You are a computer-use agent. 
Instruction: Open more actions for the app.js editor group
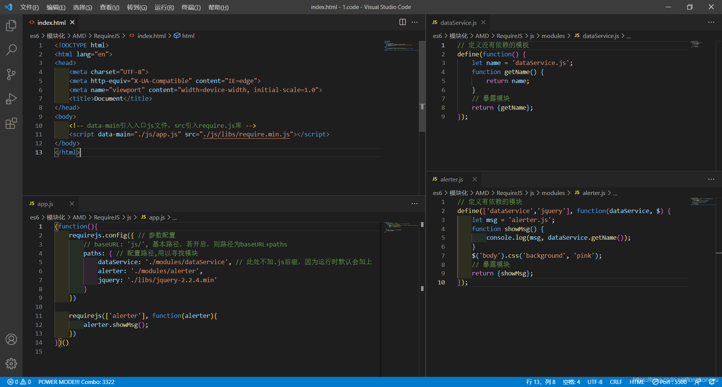pyautogui.click(x=414, y=204)
